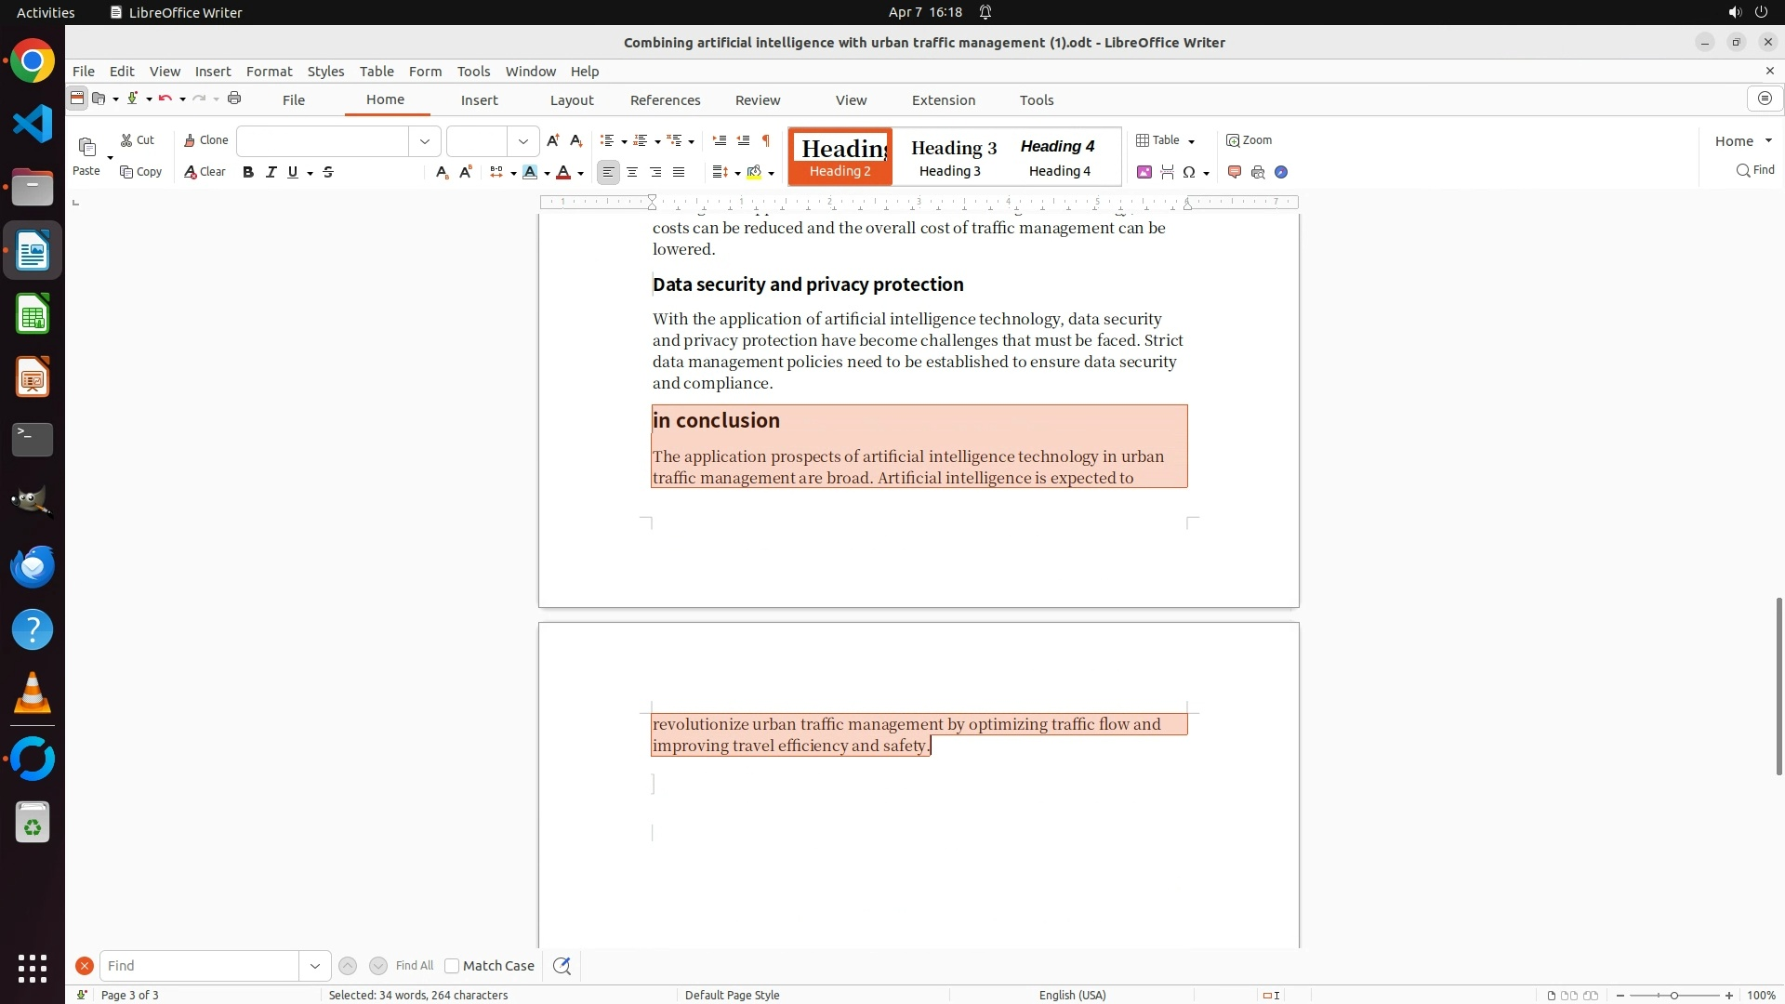This screenshot has height=1004, width=1785.
Task: Toggle italic formatting
Action: [271, 172]
